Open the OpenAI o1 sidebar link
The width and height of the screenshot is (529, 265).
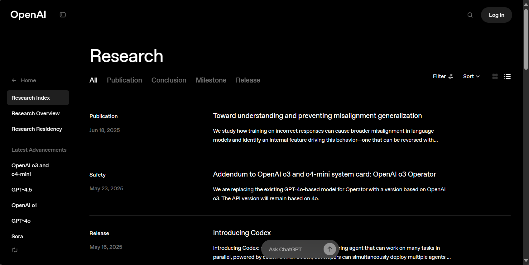24,205
